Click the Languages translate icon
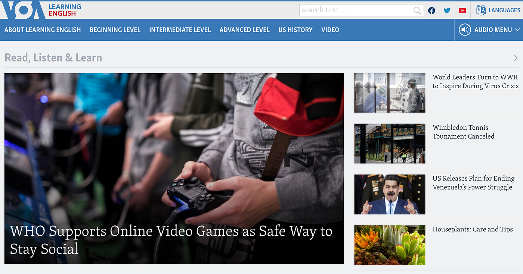Image resolution: width=523 pixels, height=274 pixels. pos(481,10)
